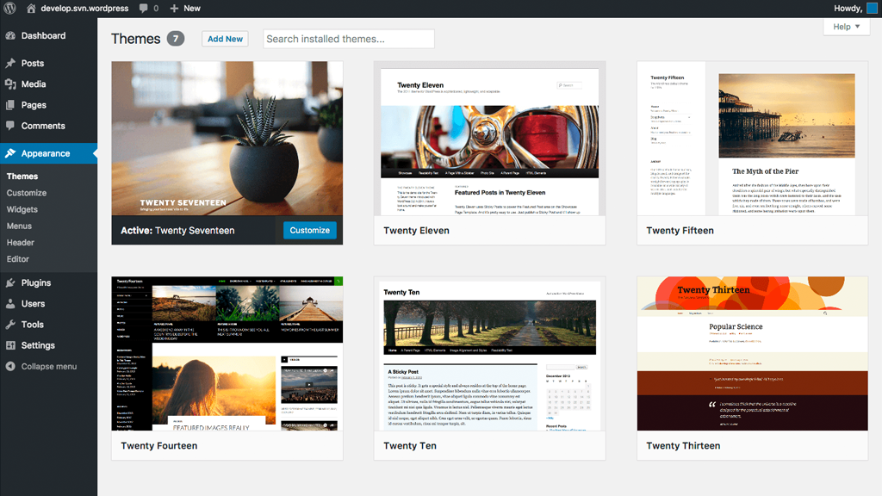Click the Search installed themes field
The height and width of the screenshot is (496, 882).
(348, 39)
